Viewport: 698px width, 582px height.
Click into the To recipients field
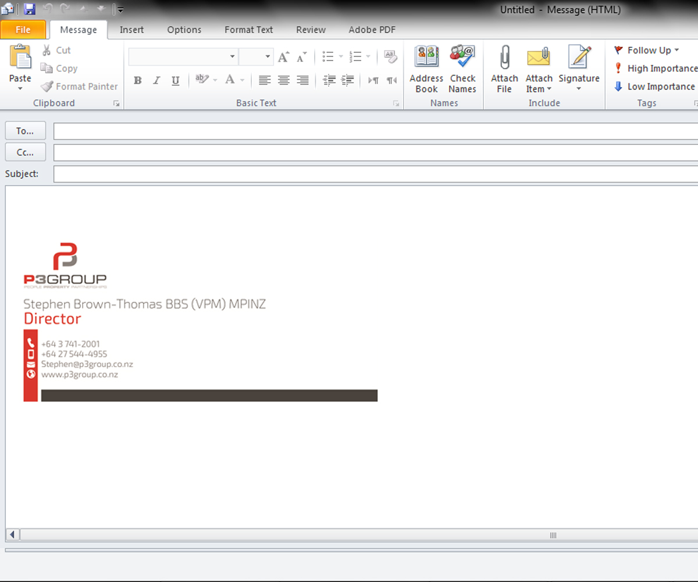click(x=376, y=131)
